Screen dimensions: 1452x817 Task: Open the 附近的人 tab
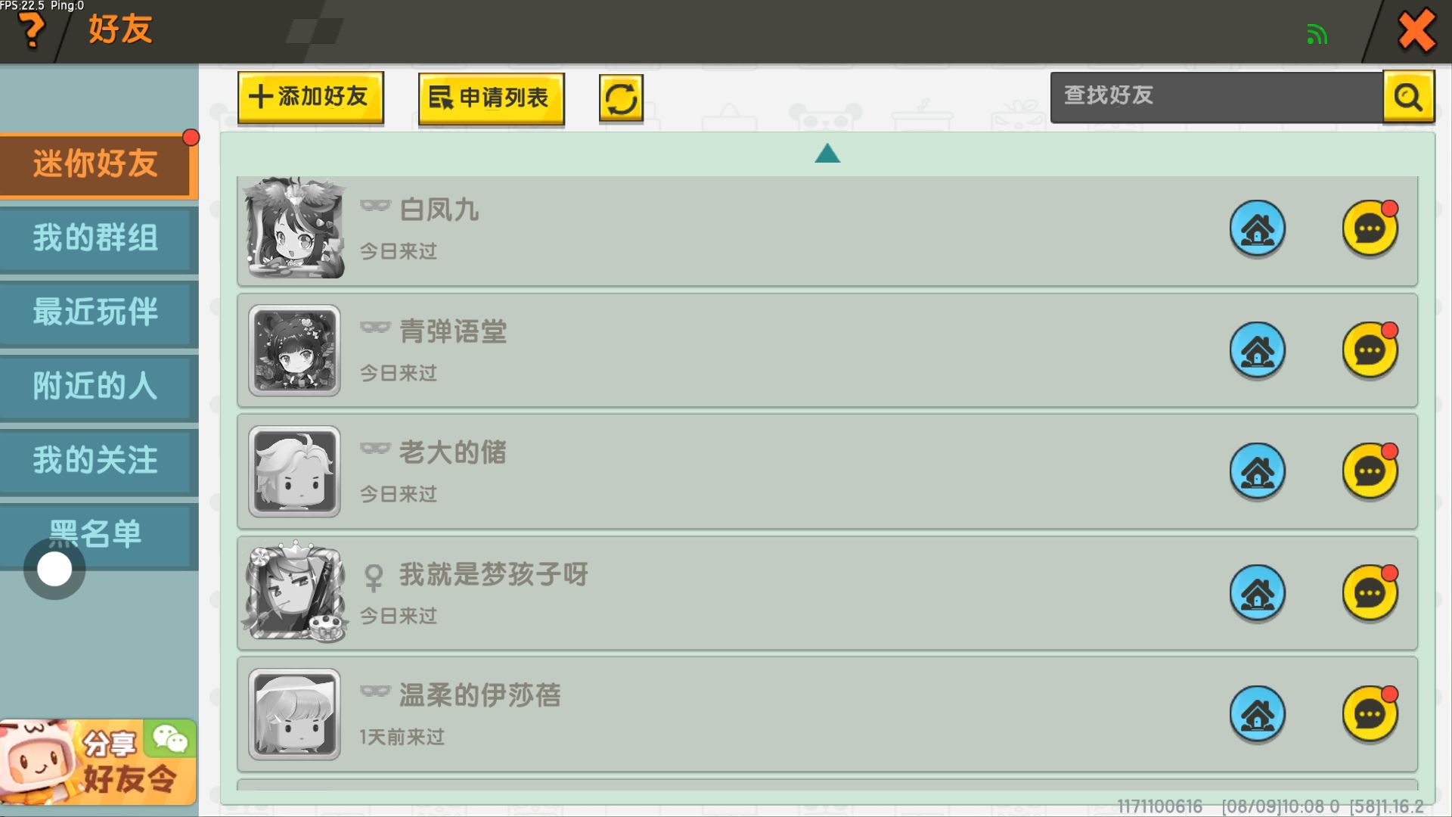[98, 387]
